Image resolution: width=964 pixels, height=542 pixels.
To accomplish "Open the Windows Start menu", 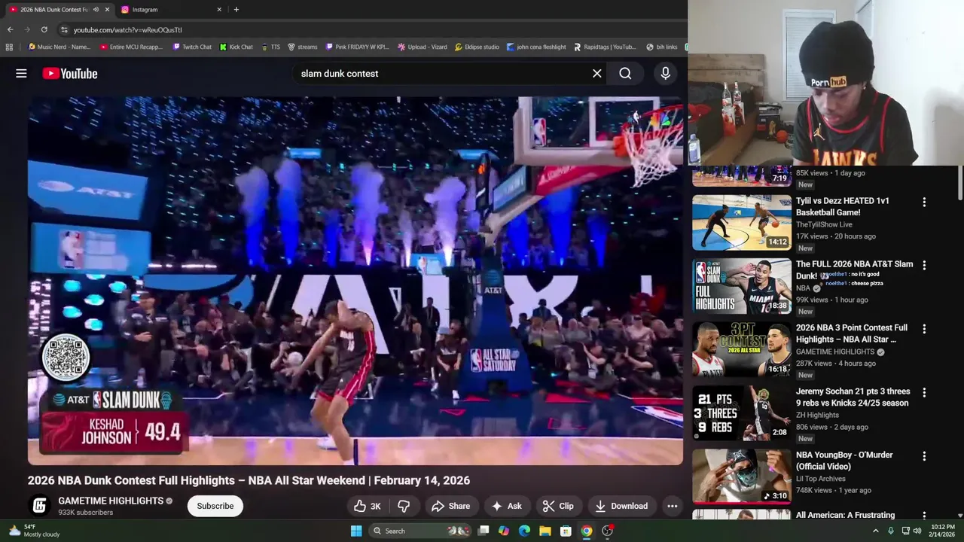I will (356, 531).
